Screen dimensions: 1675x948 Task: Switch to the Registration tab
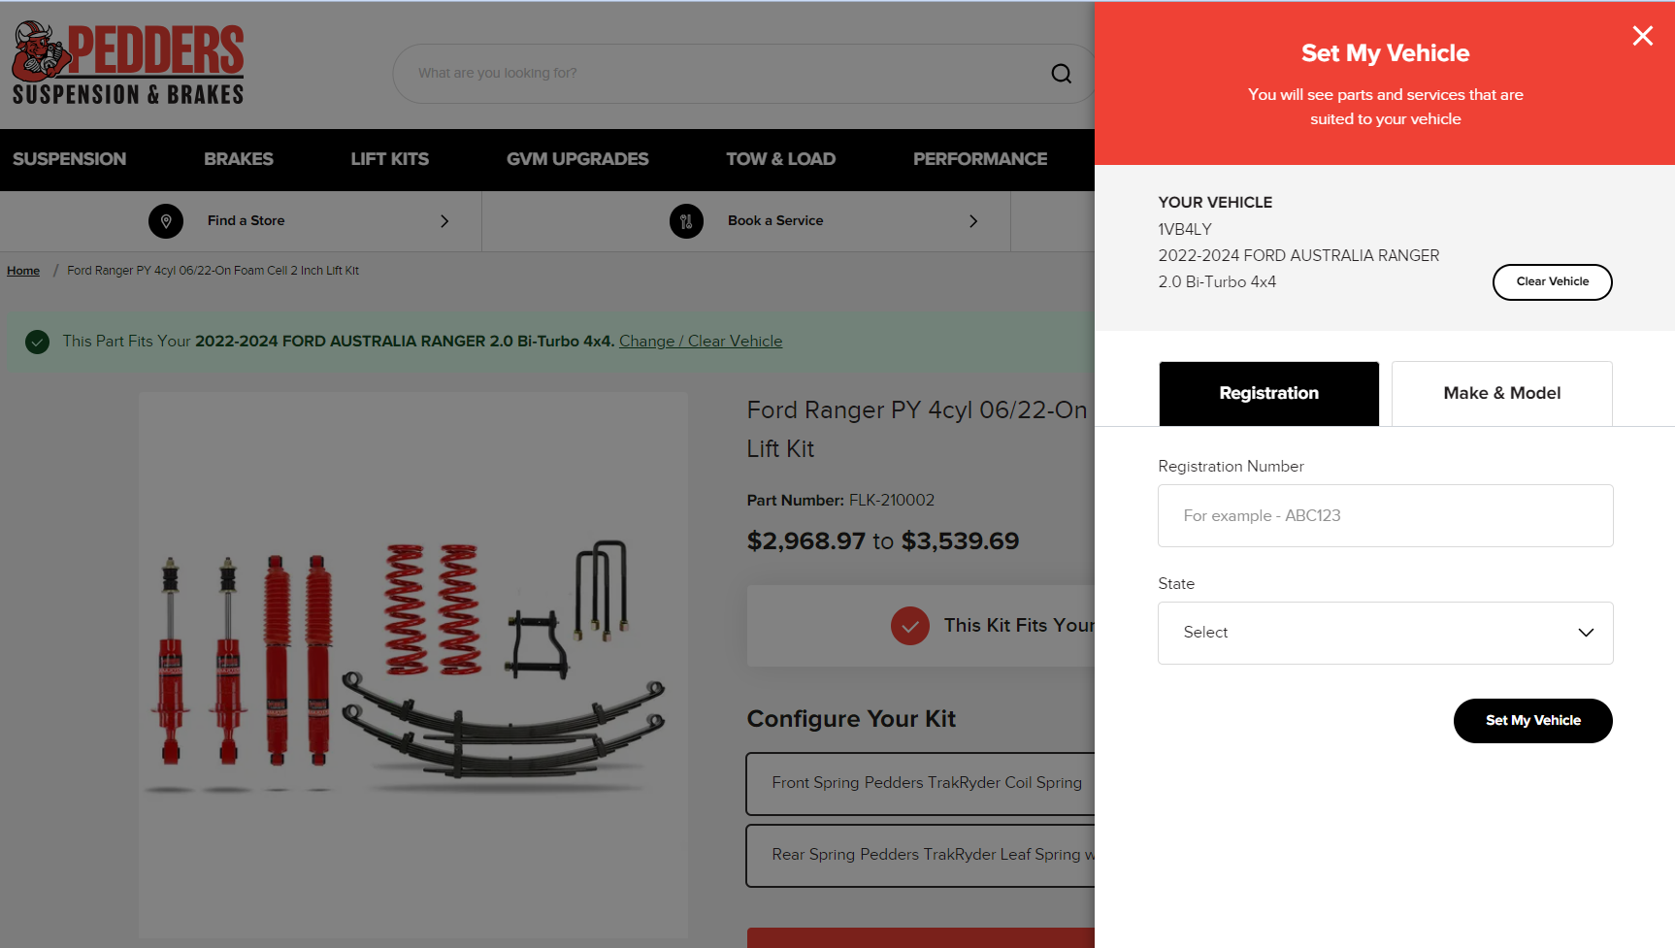(x=1268, y=393)
